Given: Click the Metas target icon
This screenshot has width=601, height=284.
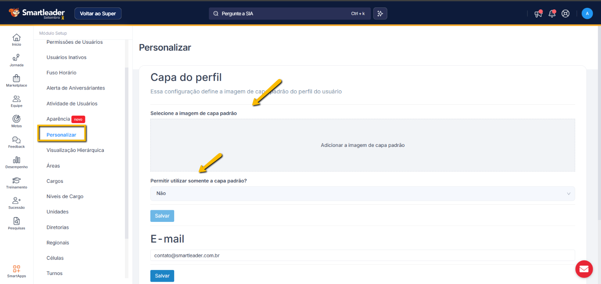Looking at the screenshot, I should click(x=16, y=119).
